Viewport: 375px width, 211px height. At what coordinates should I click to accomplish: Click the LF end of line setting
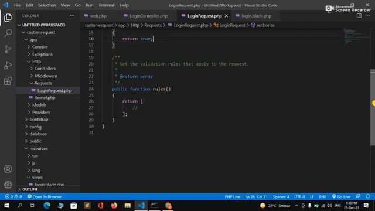point(312,197)
